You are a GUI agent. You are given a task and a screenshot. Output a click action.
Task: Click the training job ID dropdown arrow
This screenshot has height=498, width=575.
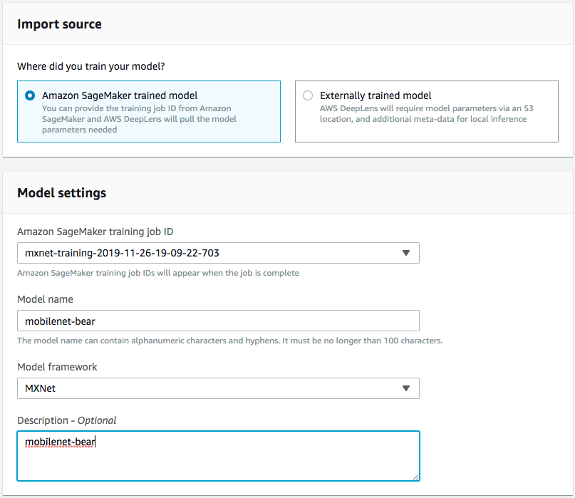pyautogui.click(x=405, y=253)
